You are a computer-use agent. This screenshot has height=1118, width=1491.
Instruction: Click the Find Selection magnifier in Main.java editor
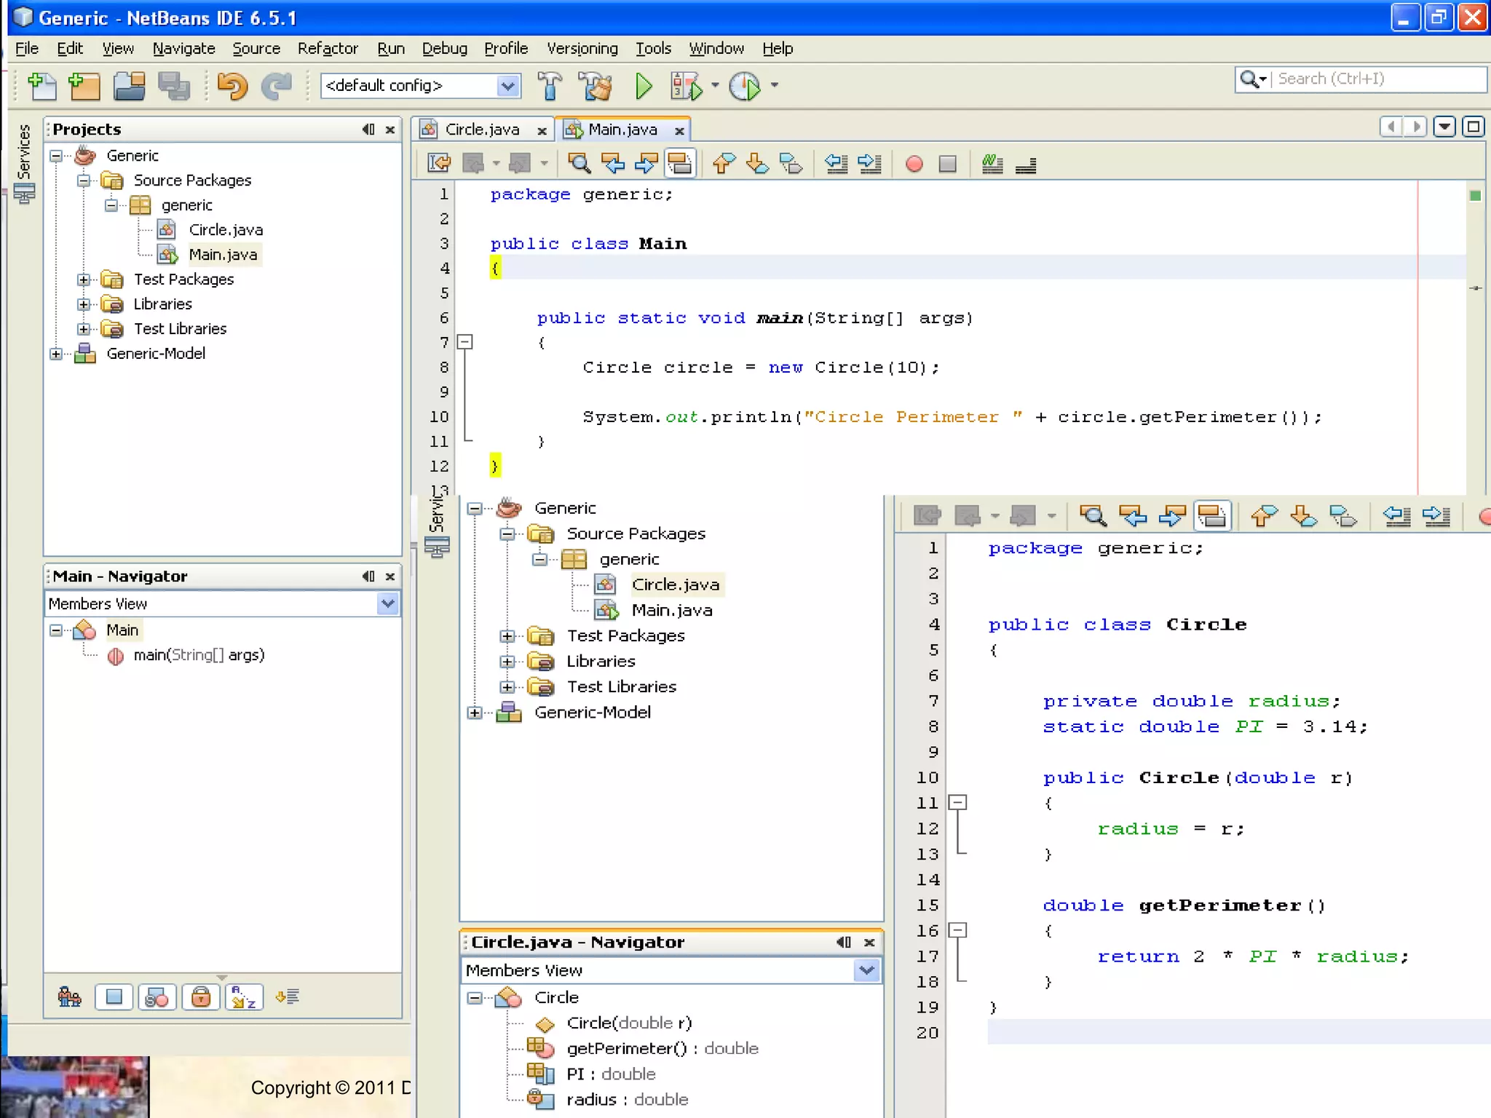[580, 164]
